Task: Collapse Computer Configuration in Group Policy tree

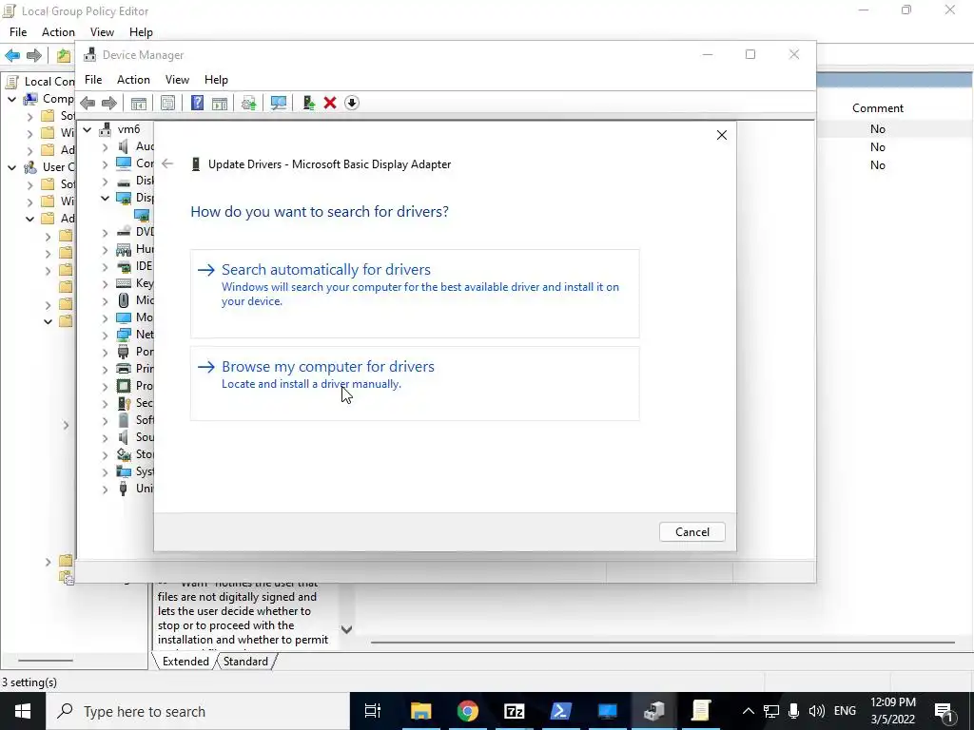Action: tap(11, 99)
